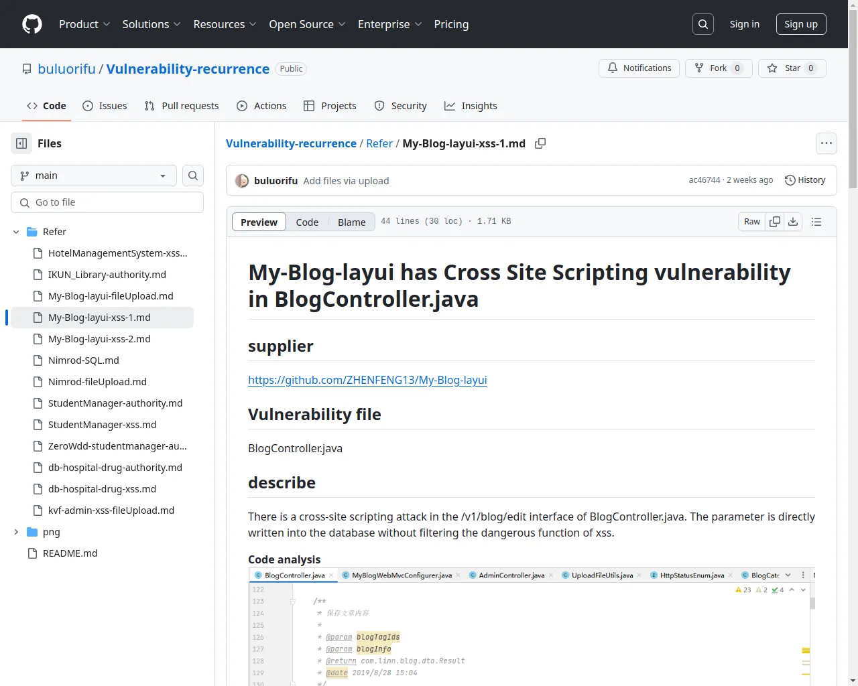Switch file view to Code

click(307, 222)
